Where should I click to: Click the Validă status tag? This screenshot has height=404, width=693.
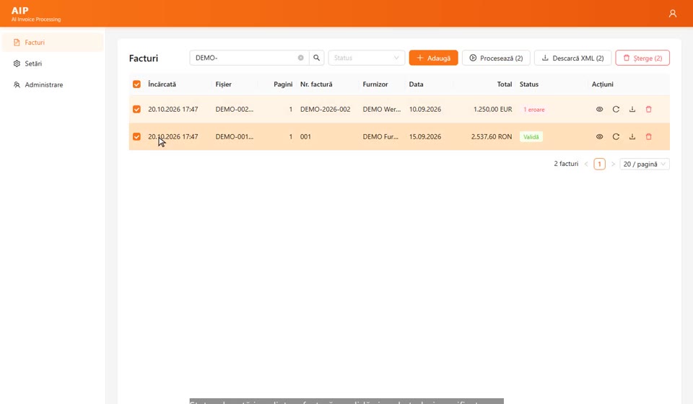531,137
